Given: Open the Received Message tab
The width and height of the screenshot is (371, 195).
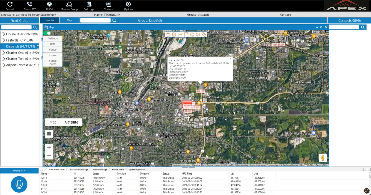Looking at the screenshot, I should (79, 170).
